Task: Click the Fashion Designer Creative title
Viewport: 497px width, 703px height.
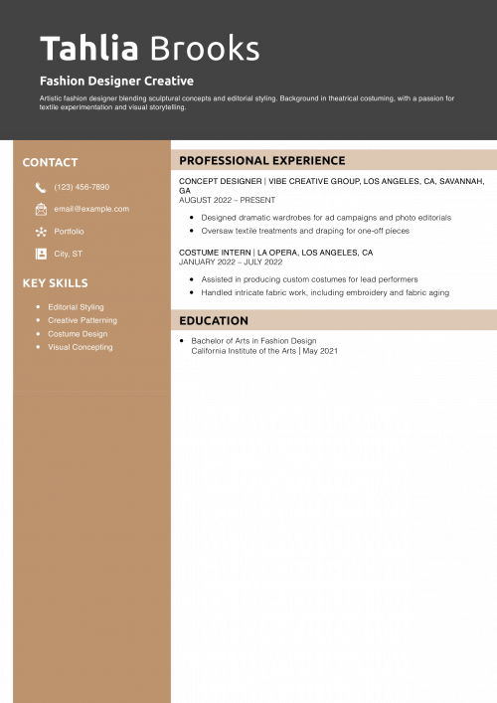Action: [x=116, y=82]
